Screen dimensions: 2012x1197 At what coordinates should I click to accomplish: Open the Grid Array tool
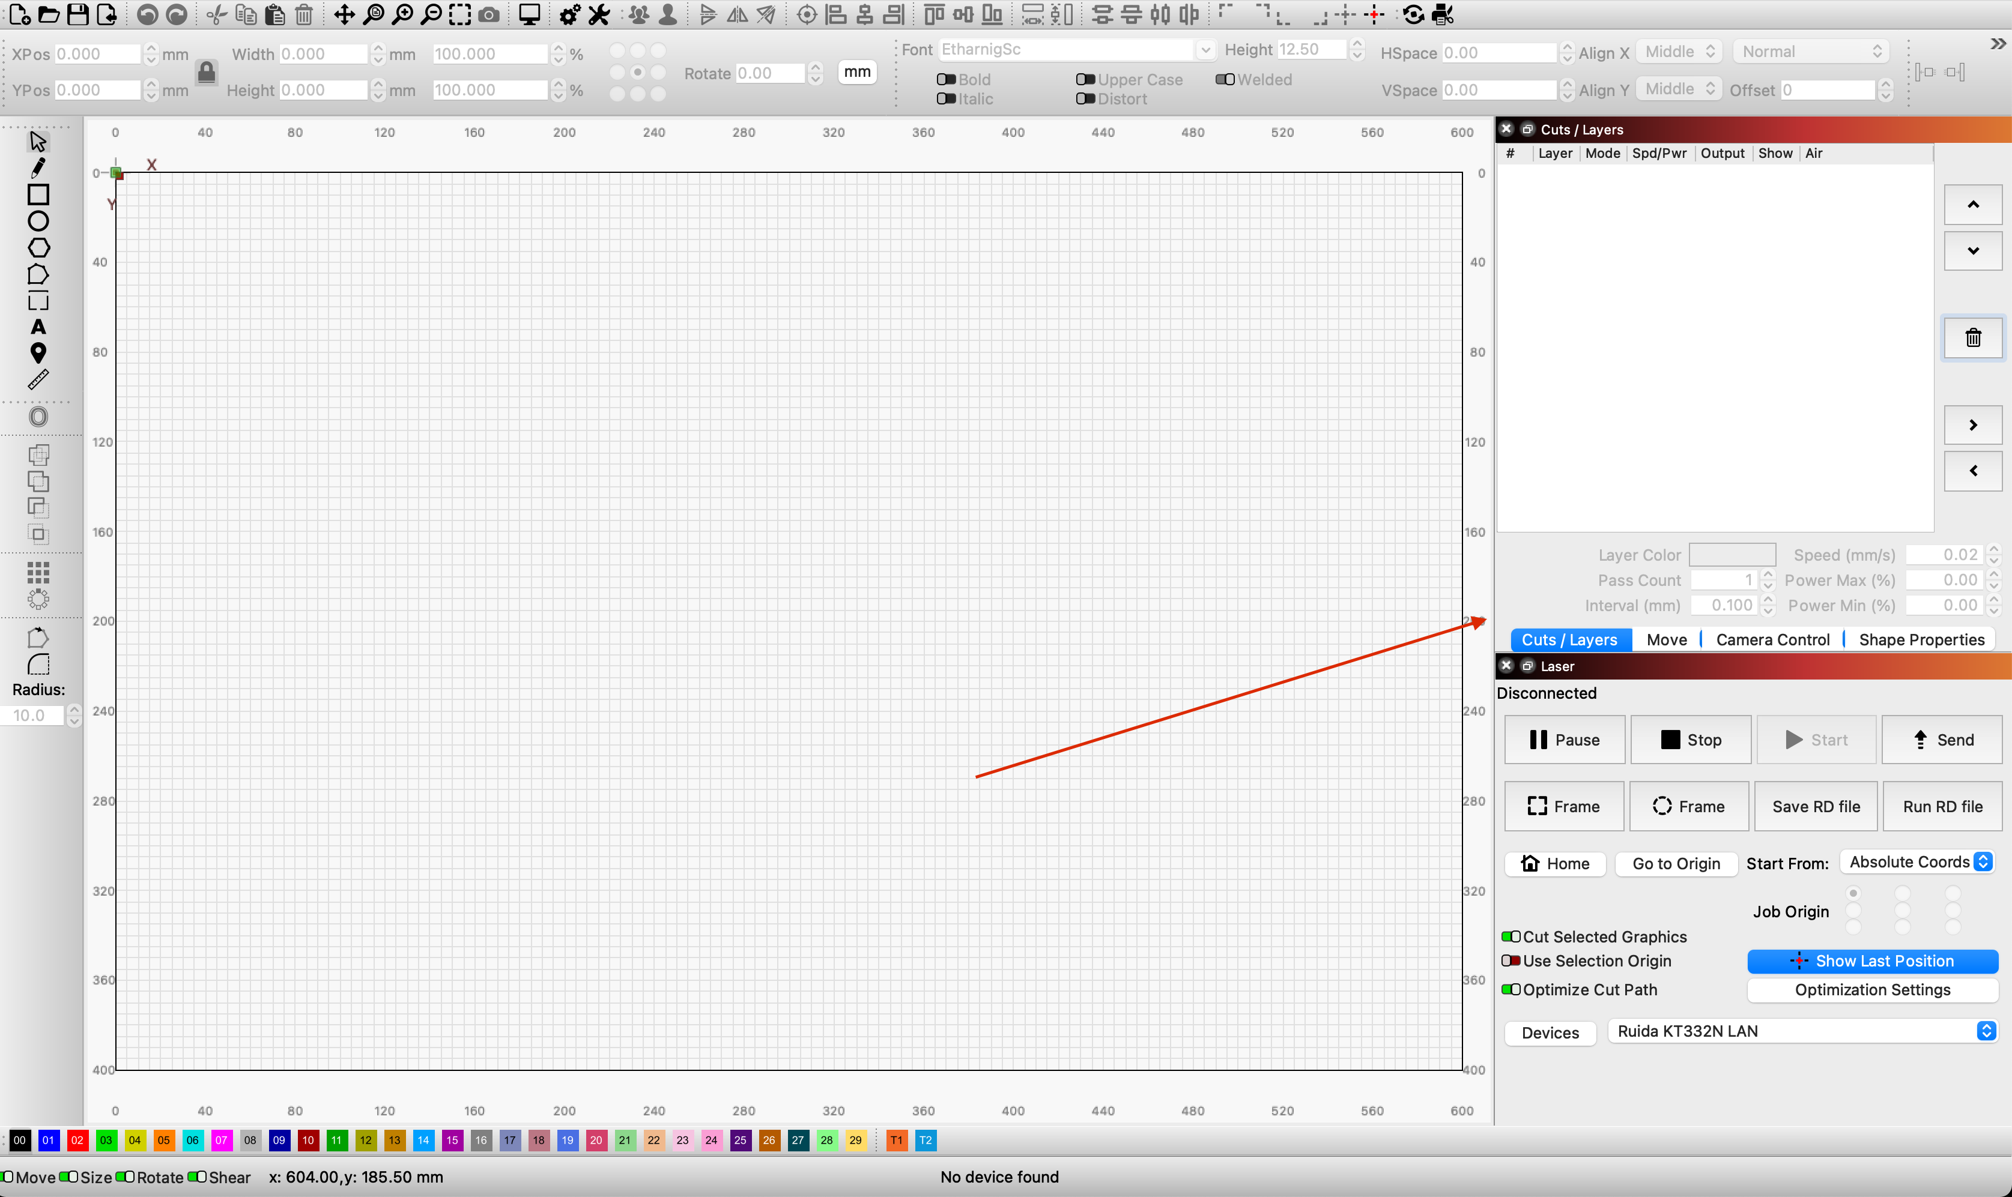coord(38,573)
